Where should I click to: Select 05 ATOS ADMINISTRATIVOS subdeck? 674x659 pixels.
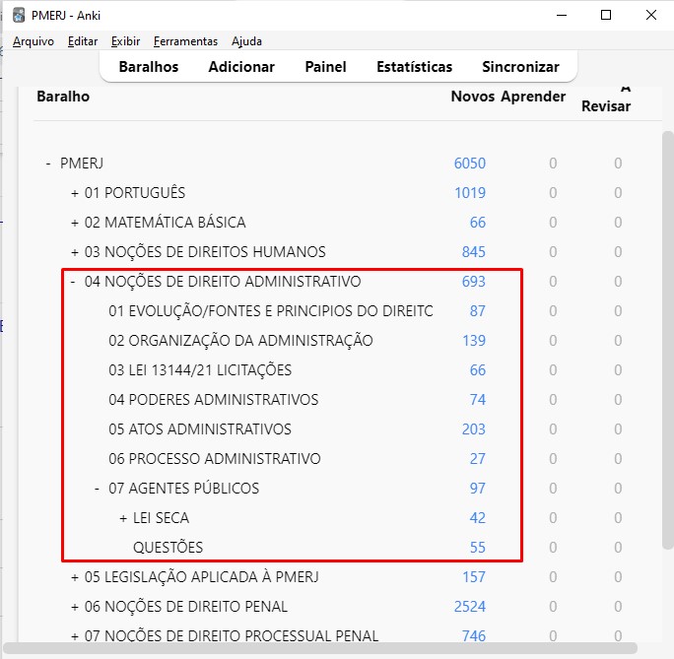tap(200, 429)
